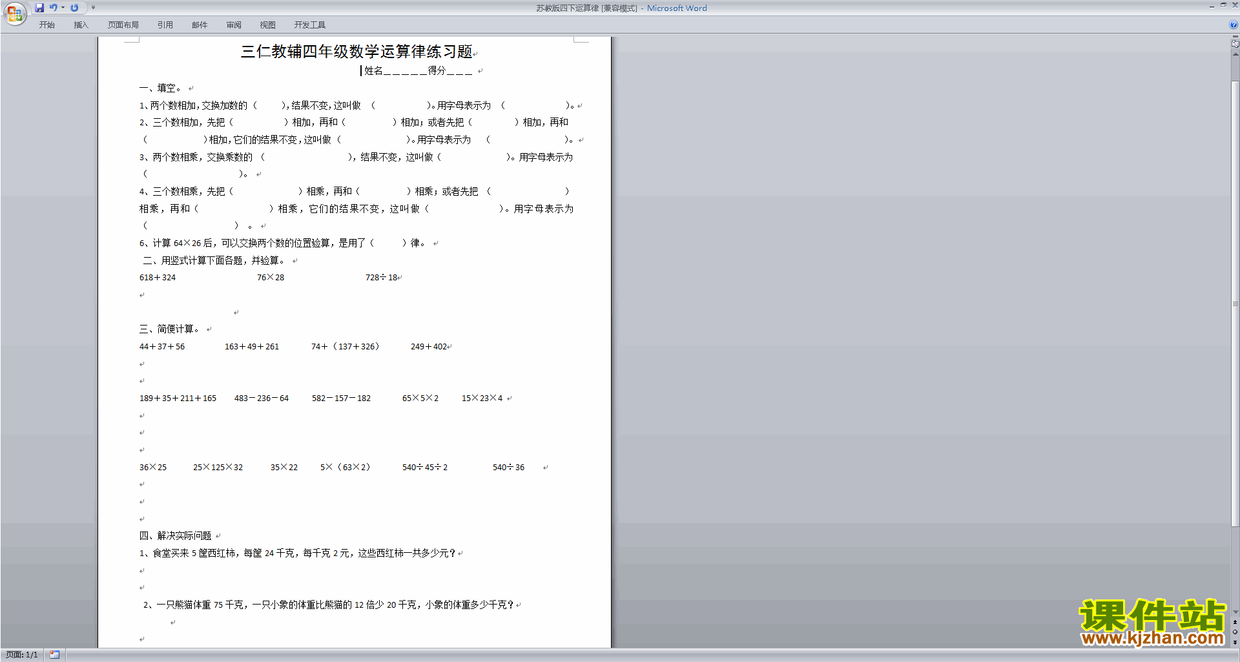Go to the 开发工具 ribbon tab

[x=310, y=25]
